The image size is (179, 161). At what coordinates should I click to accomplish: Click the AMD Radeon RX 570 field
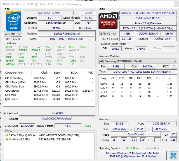pos(148,18)
